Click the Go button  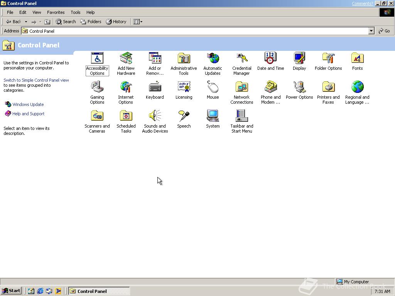point(384,31)
